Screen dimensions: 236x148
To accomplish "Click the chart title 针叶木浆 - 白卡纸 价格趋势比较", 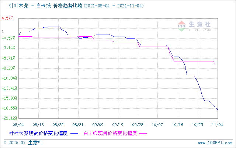I will click(46, 6).
